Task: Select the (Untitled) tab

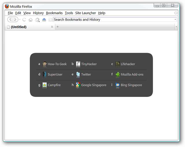Action: (x=30, y=27)
